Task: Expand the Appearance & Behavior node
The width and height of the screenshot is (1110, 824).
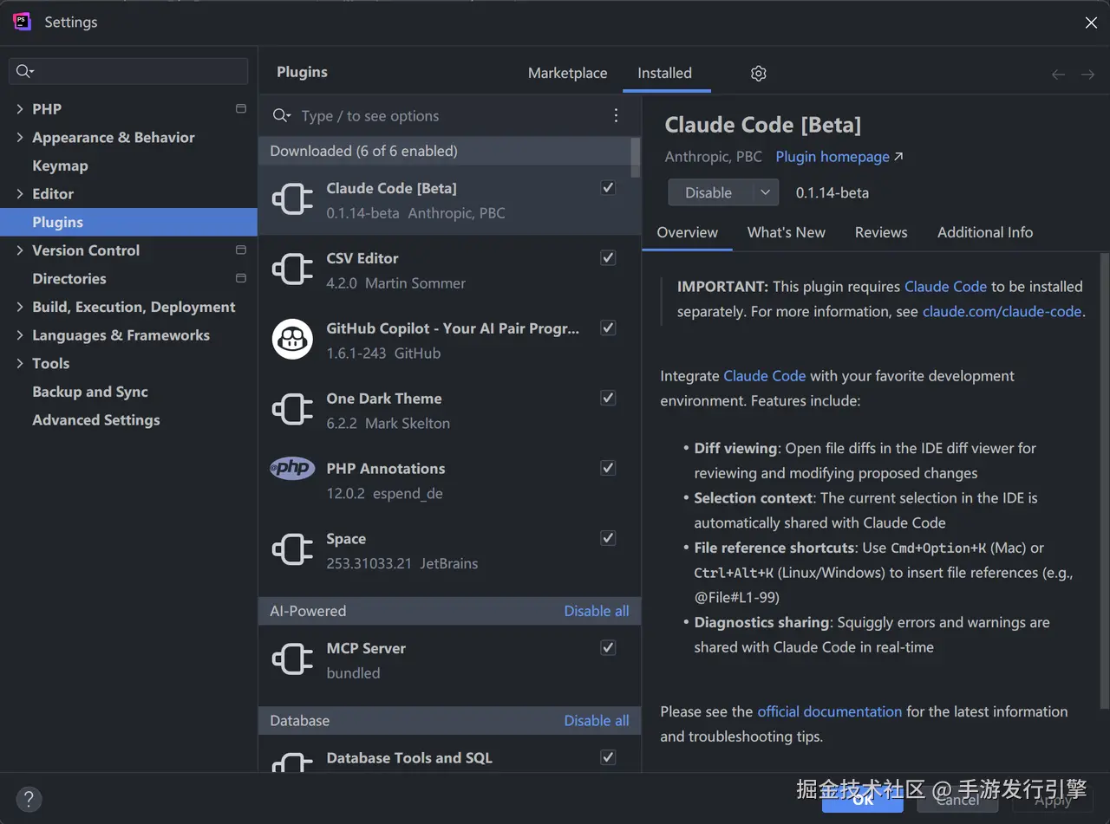Action: pyautogui.click(x=20, y=137)
